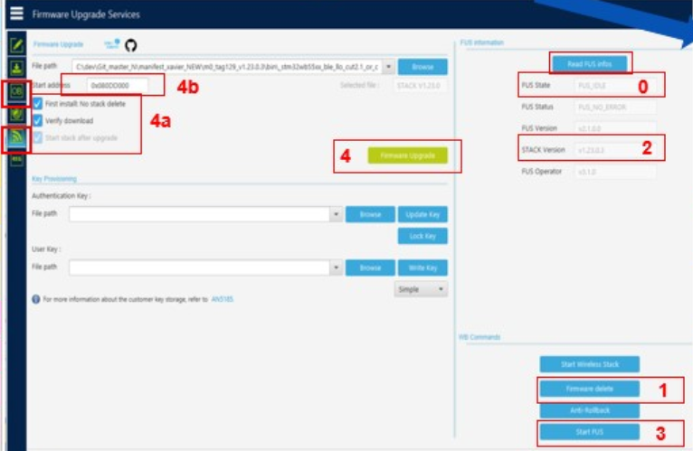This screenshot has width=693, height=451.
Task: Open the Memory & File editing pencil icon
Action: [x=17, y=44]
